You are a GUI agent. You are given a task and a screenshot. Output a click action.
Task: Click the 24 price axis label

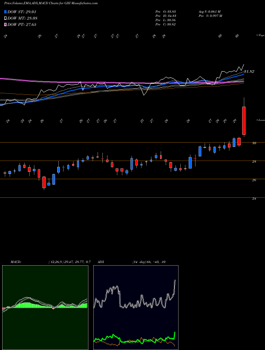(254, 199)
